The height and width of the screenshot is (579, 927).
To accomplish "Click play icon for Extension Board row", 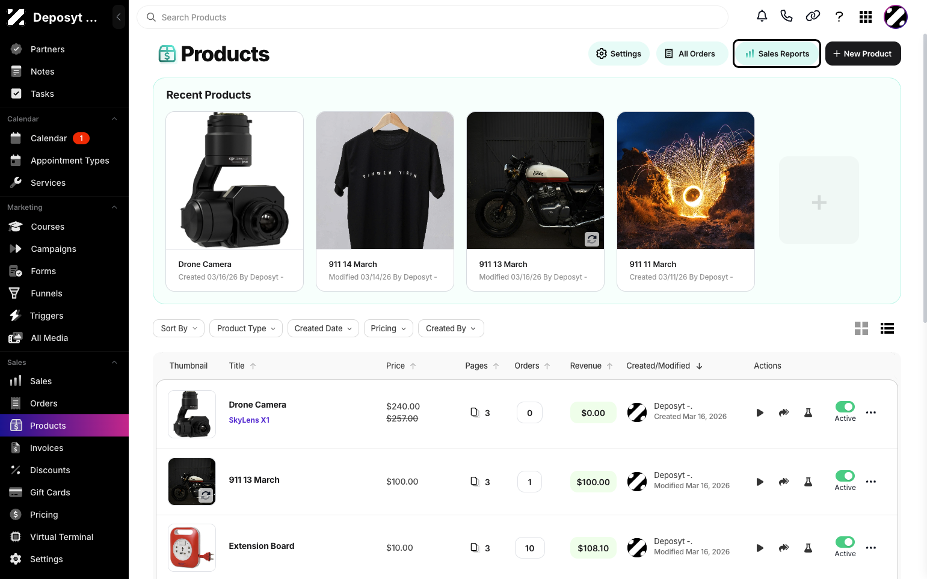I will [760, 548].
